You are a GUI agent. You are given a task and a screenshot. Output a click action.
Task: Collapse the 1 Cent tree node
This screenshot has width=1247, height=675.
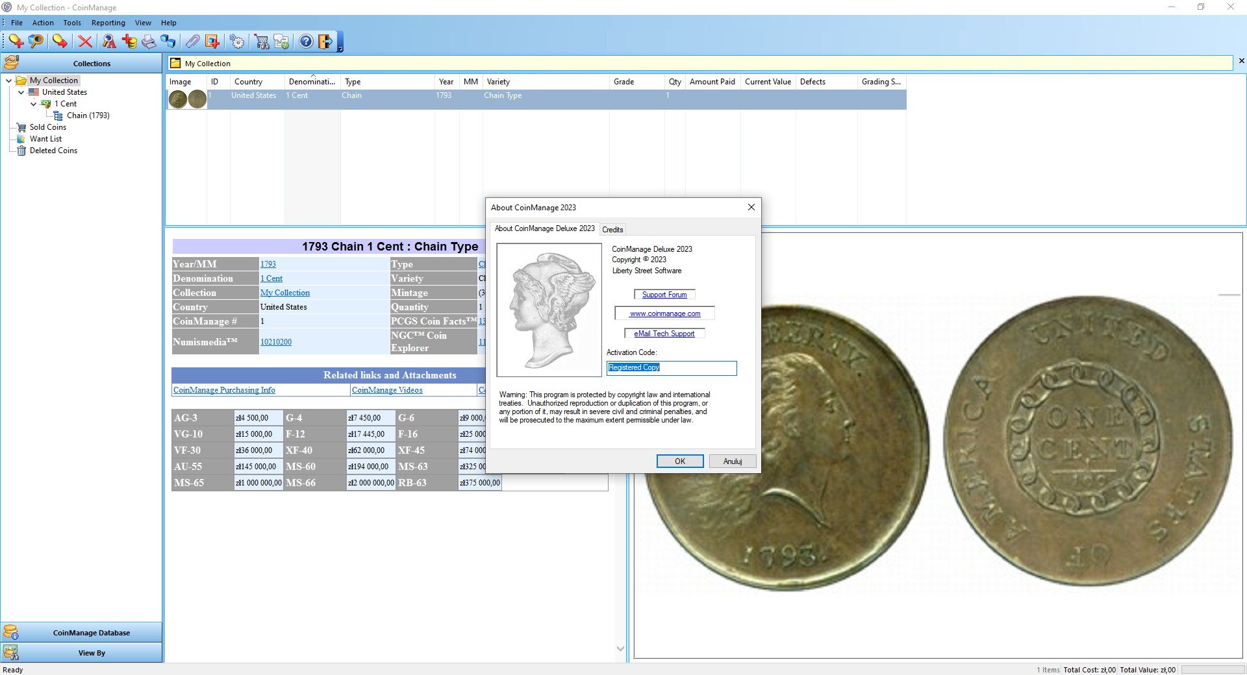(x=34, y=104)
